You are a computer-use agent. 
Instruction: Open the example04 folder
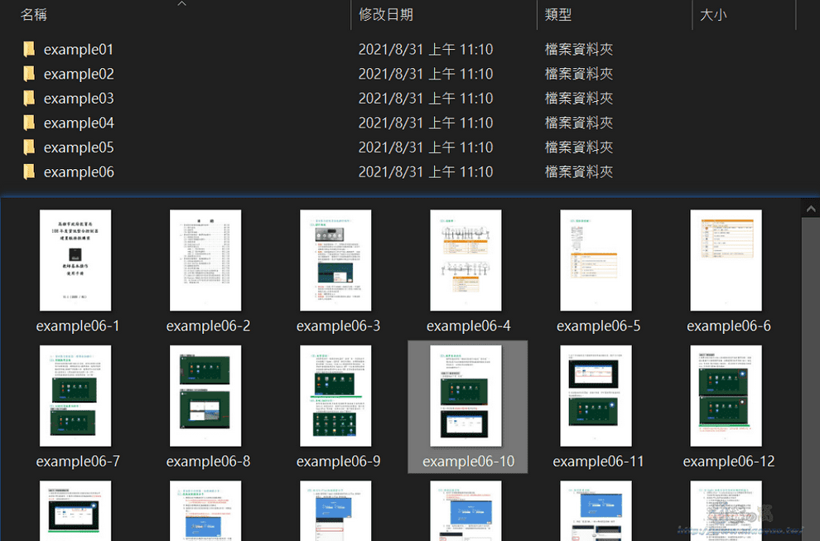79,122
